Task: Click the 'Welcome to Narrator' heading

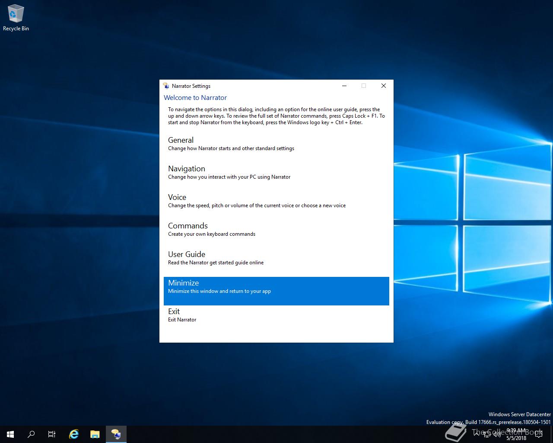Action: tap(195, 98)
